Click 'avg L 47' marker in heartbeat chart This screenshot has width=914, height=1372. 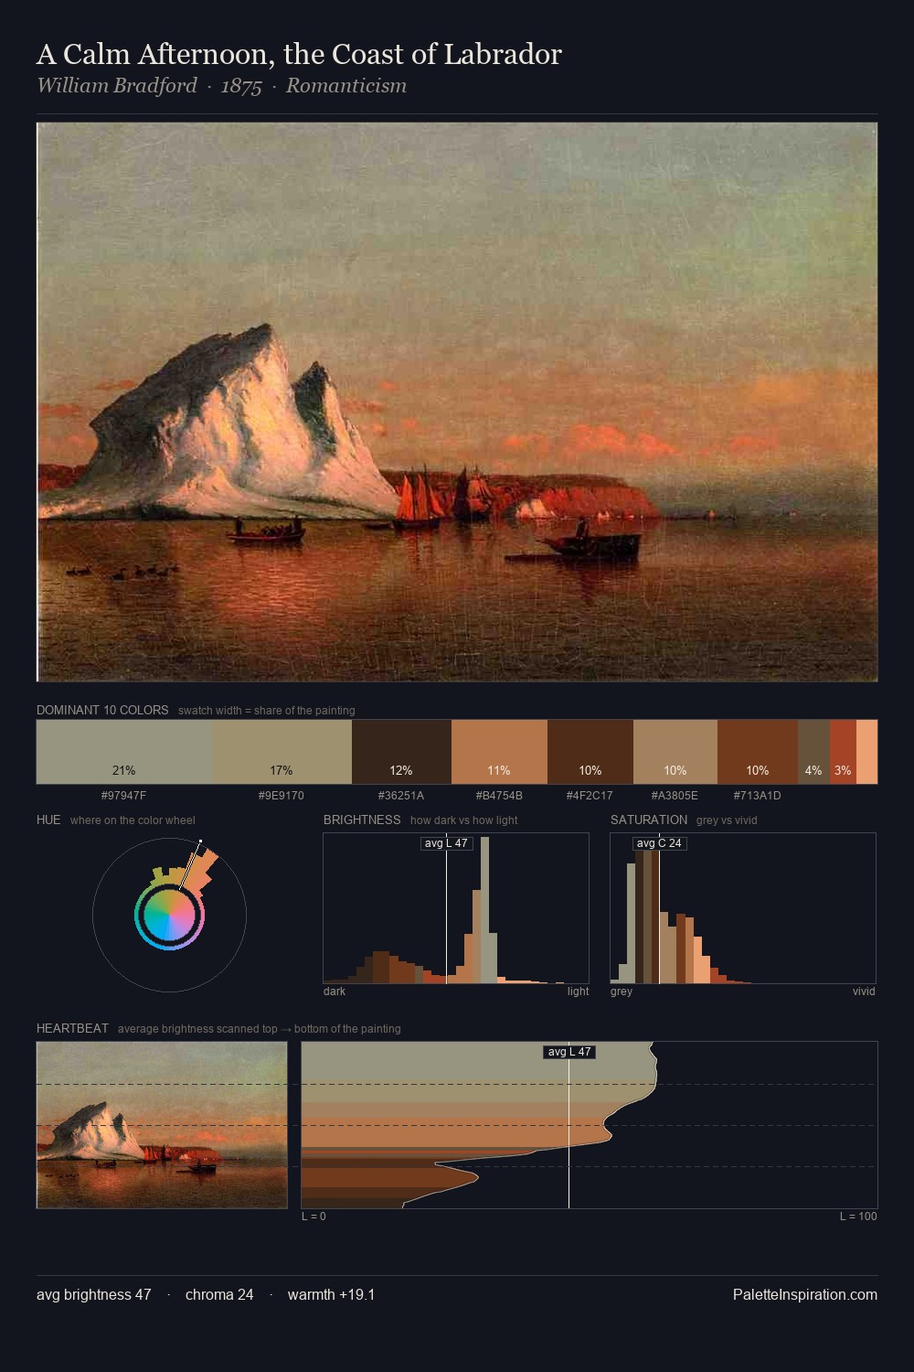click(569, 1052)
